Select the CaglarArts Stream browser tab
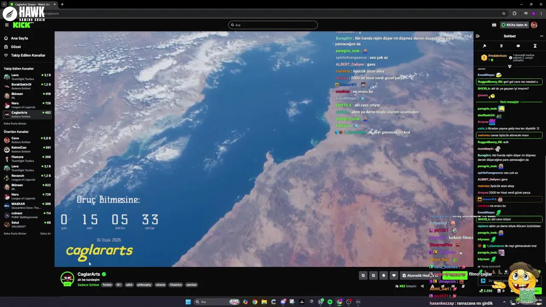546x307 pixels. [x=33, y=4]
